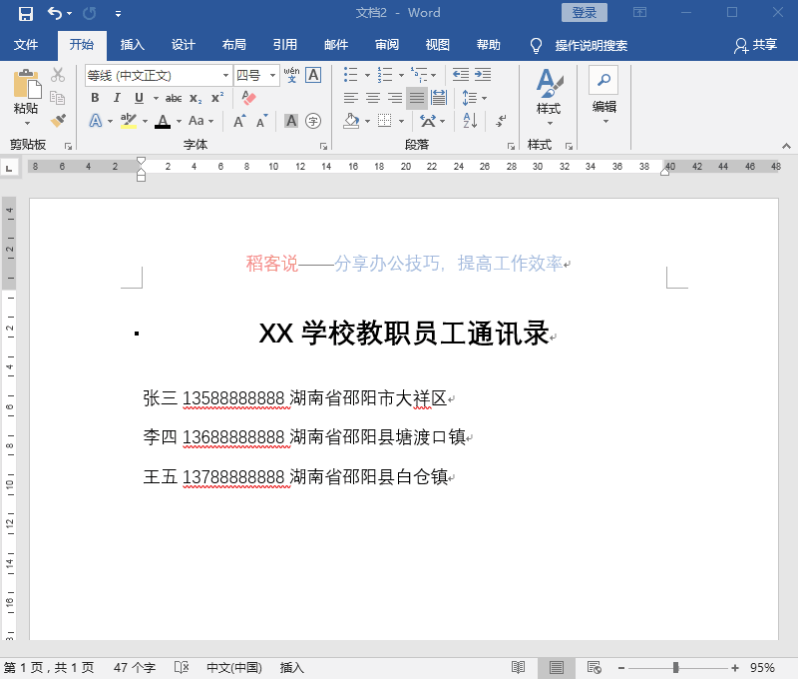Screen dimensions: 798x679
Task: Select the Center alignment icon
Action: point(371,98)
